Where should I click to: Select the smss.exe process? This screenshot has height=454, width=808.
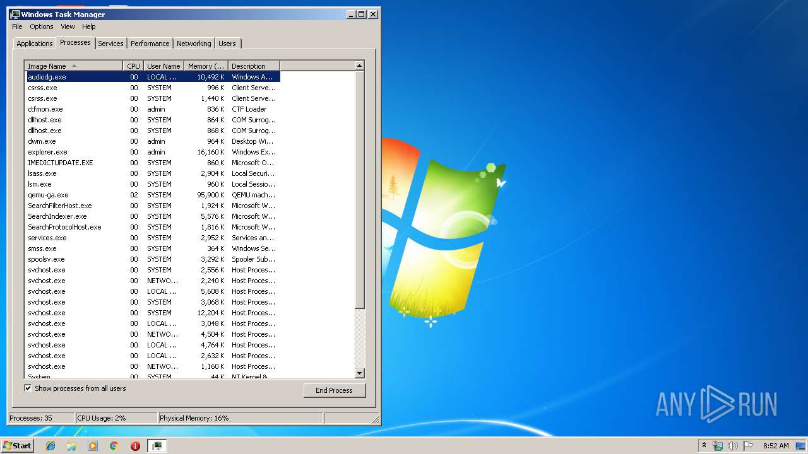[x=152, y=248]
